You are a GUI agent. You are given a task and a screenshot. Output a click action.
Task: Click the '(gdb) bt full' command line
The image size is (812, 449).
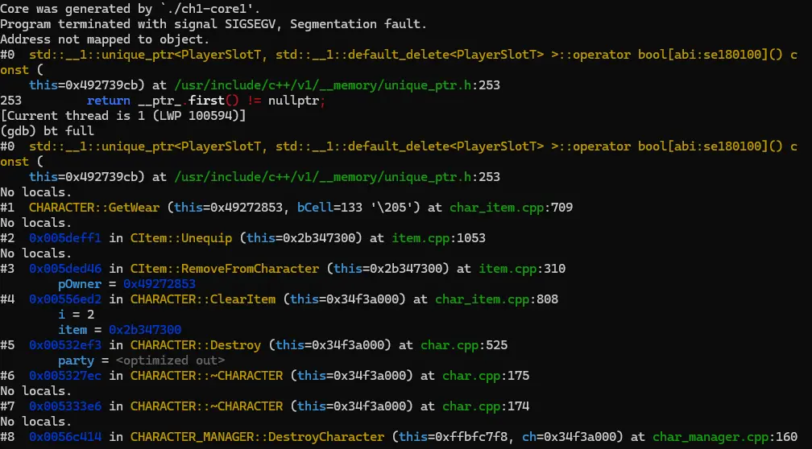(x=47, y=131)
